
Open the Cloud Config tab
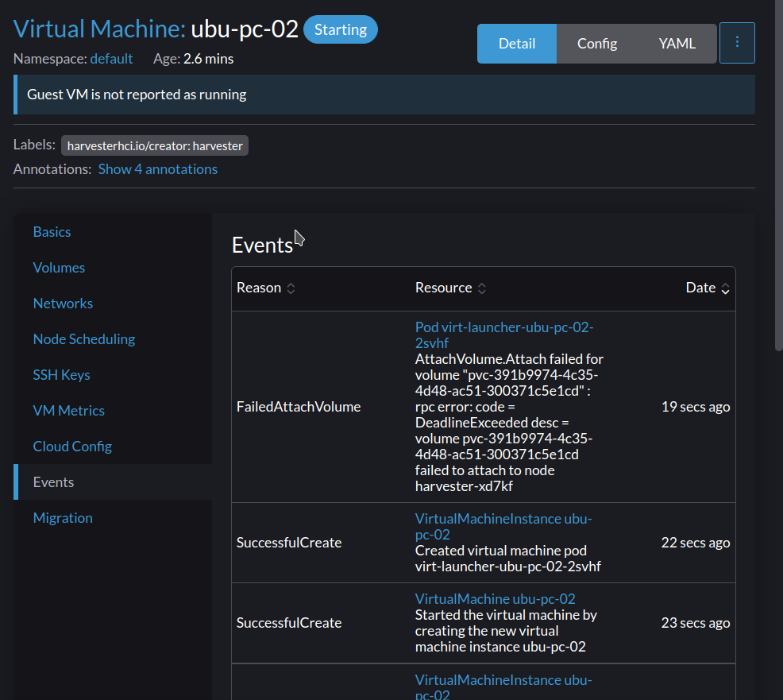(72, 447)
